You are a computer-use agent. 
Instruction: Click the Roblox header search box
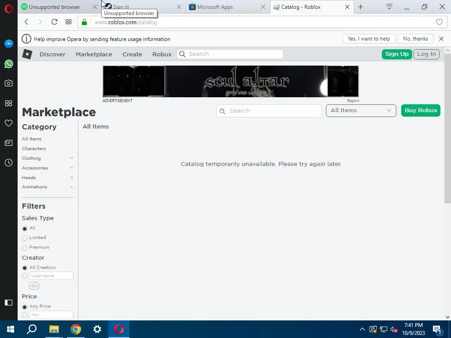tap(230, 54)
